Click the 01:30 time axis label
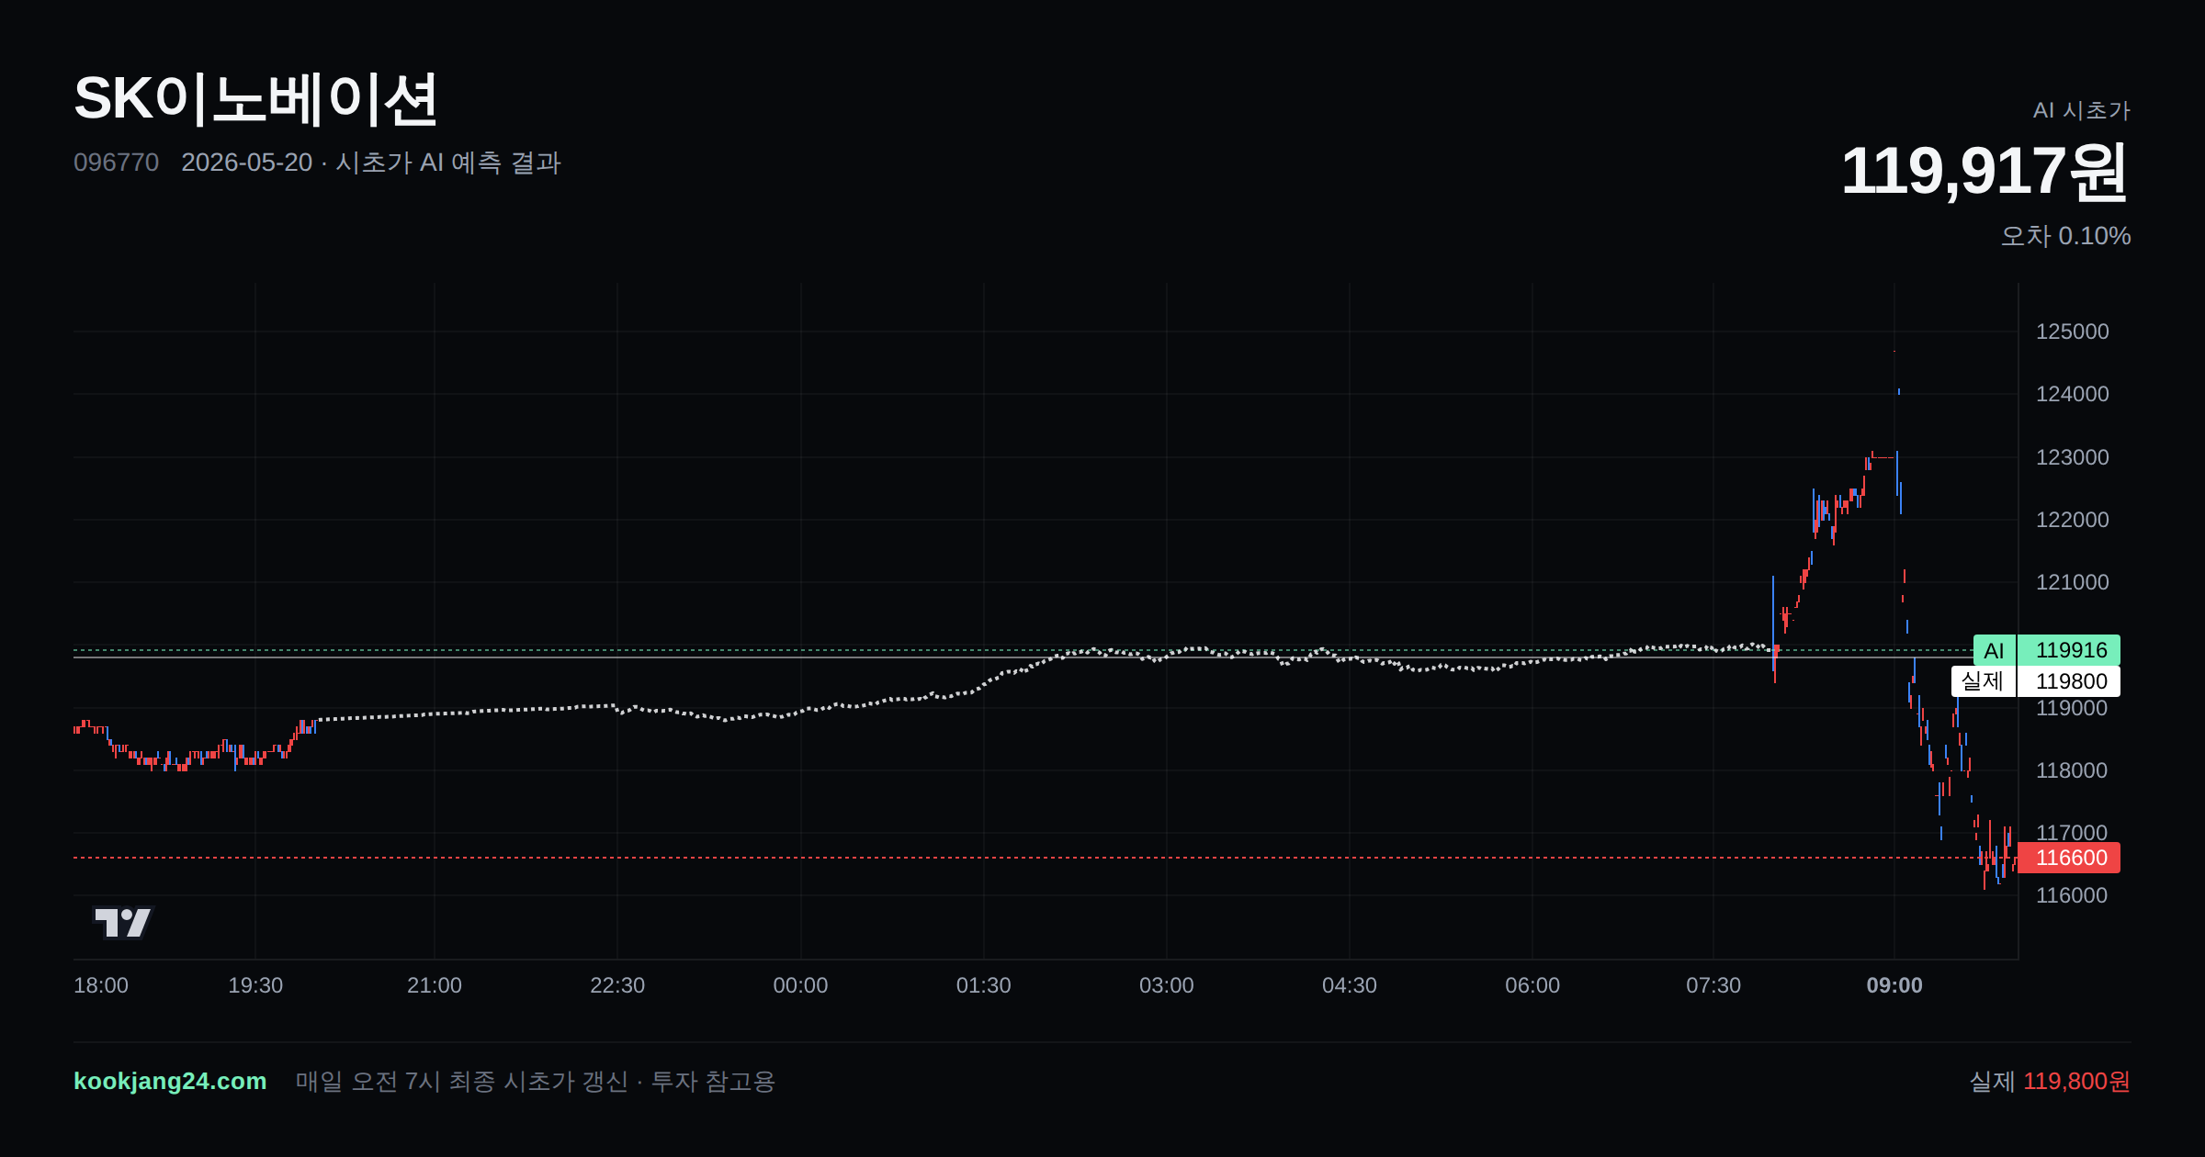Screen dimensions: 2205x1157 (983, 985)
